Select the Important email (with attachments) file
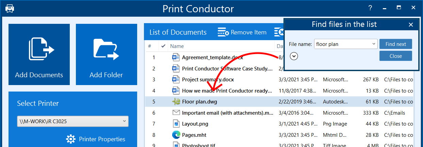The width and height of the screenshot is (423, 147). (x=228, y=113)
